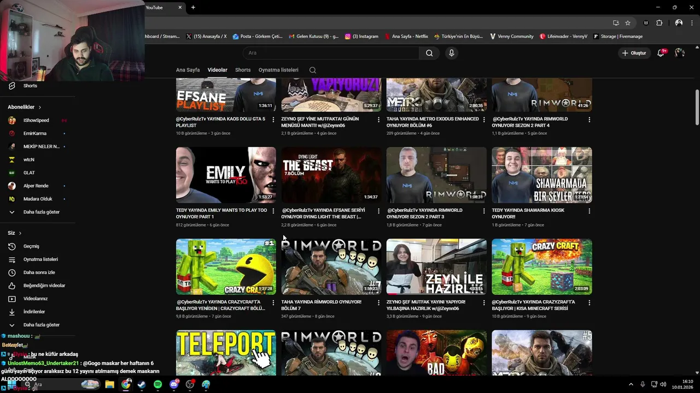
Task: Open Spotify from the taskbar
Action: click(157, 384)
